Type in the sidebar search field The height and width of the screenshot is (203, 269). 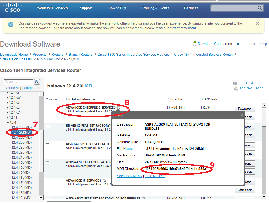[x=18, y=82]
